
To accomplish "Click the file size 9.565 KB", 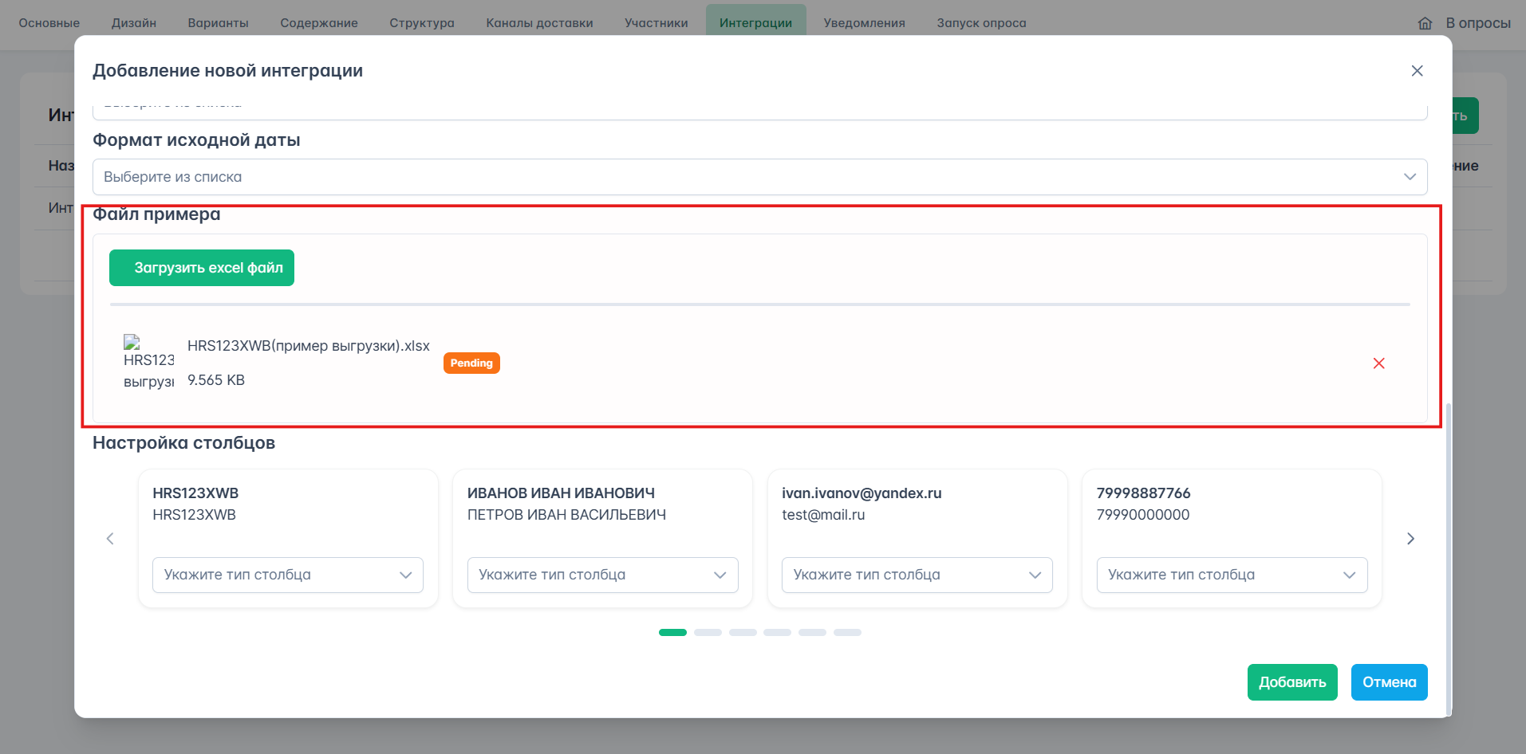I will tap(216, 380).
